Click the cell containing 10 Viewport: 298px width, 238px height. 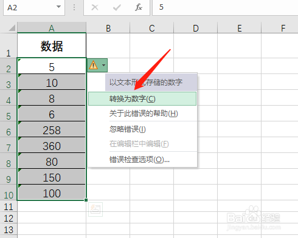click(x=52, y=82)
